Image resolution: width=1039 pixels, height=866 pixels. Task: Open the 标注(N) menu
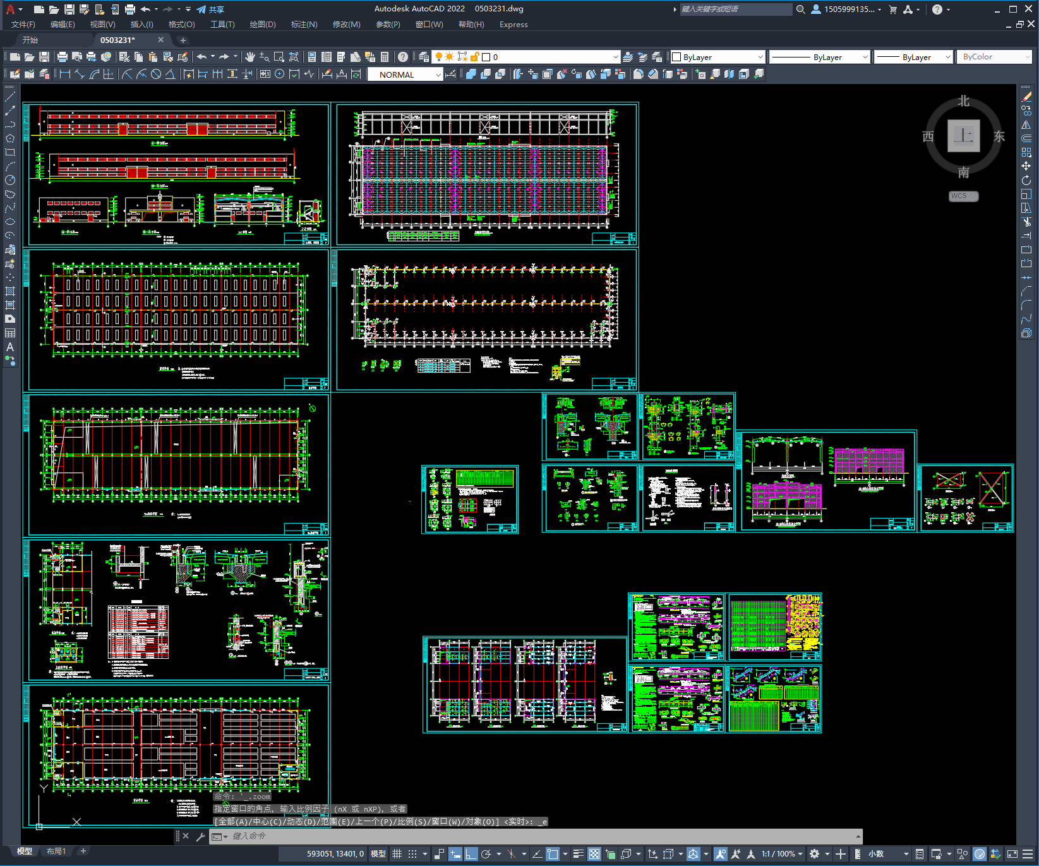point(304,25)
